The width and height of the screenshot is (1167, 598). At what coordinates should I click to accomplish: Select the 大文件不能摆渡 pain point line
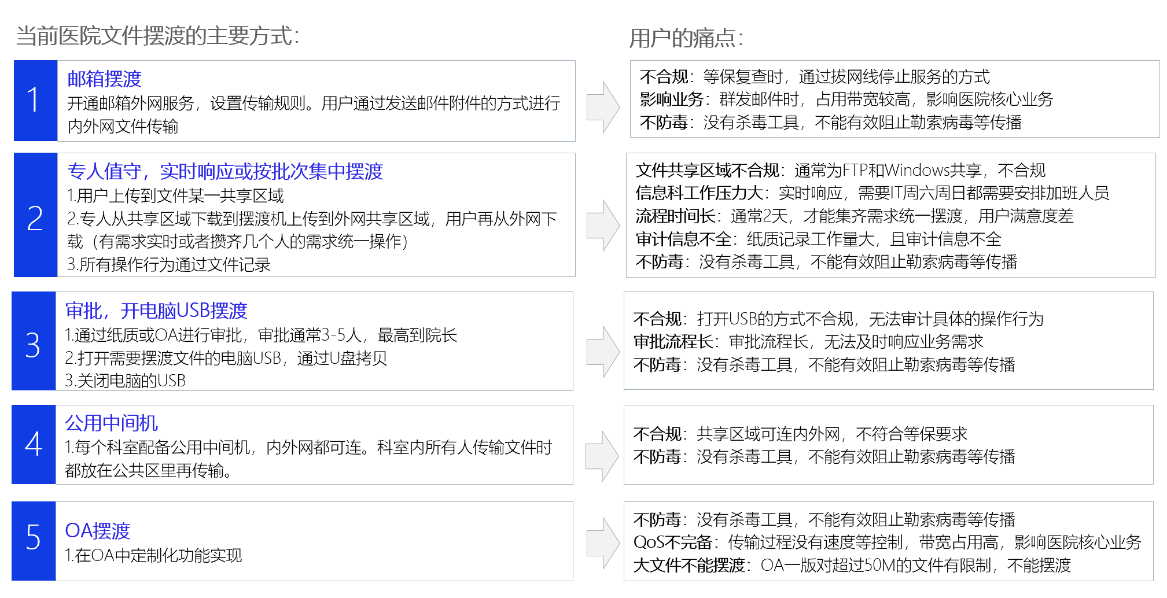click(x=852, y=565)
